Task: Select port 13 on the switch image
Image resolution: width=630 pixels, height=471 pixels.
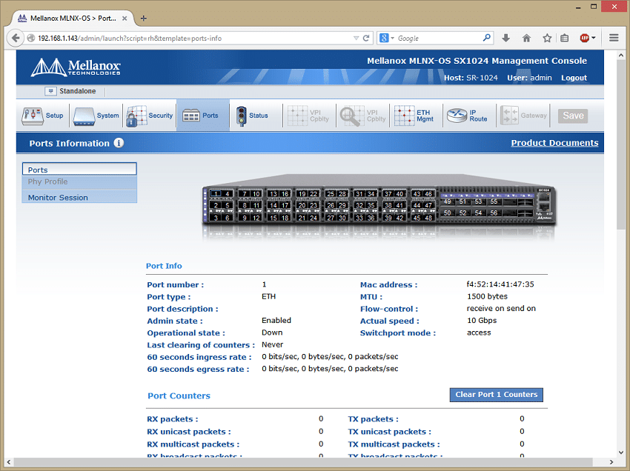Action: (273, 194)
